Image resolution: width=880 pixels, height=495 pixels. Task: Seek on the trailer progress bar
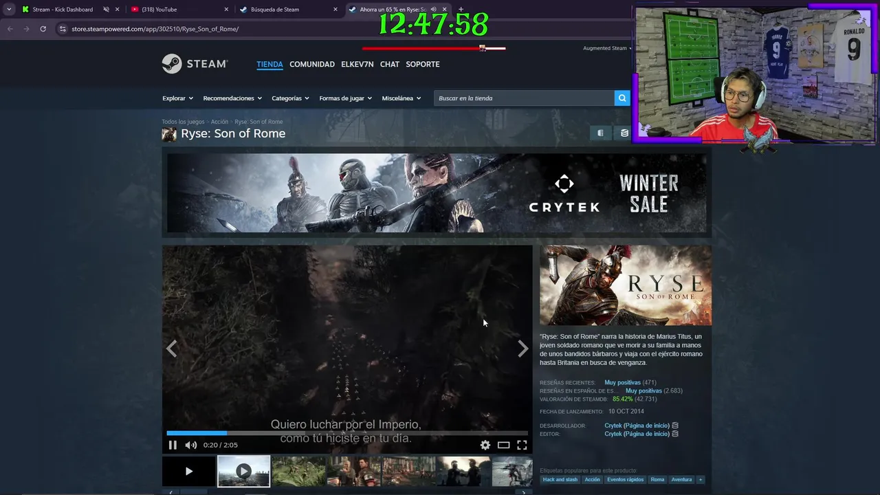(347, 433)
